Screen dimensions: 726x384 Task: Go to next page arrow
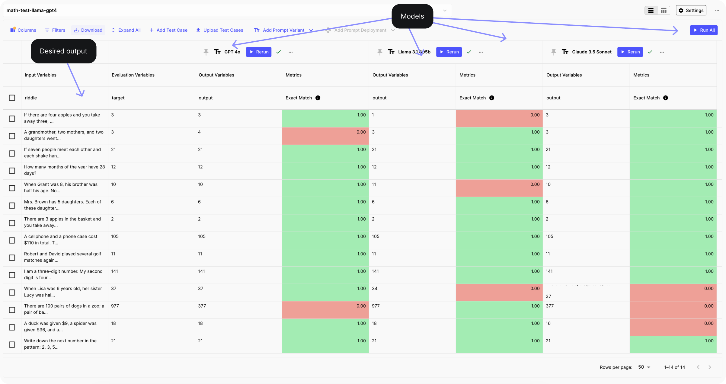tap(710, 367)
